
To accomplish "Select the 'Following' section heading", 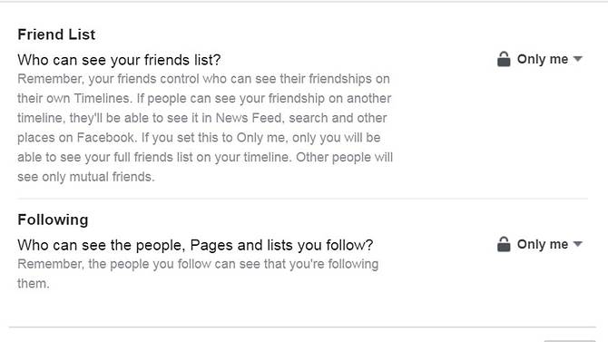I will (53, 220).
